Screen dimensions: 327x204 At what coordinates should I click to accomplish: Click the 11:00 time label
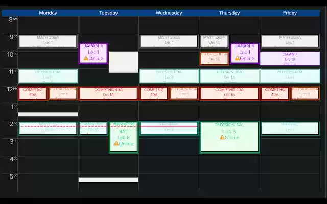[12, 72]
